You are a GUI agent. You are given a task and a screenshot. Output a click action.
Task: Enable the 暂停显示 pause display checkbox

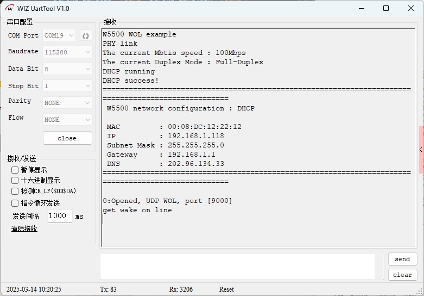(15, 170)
